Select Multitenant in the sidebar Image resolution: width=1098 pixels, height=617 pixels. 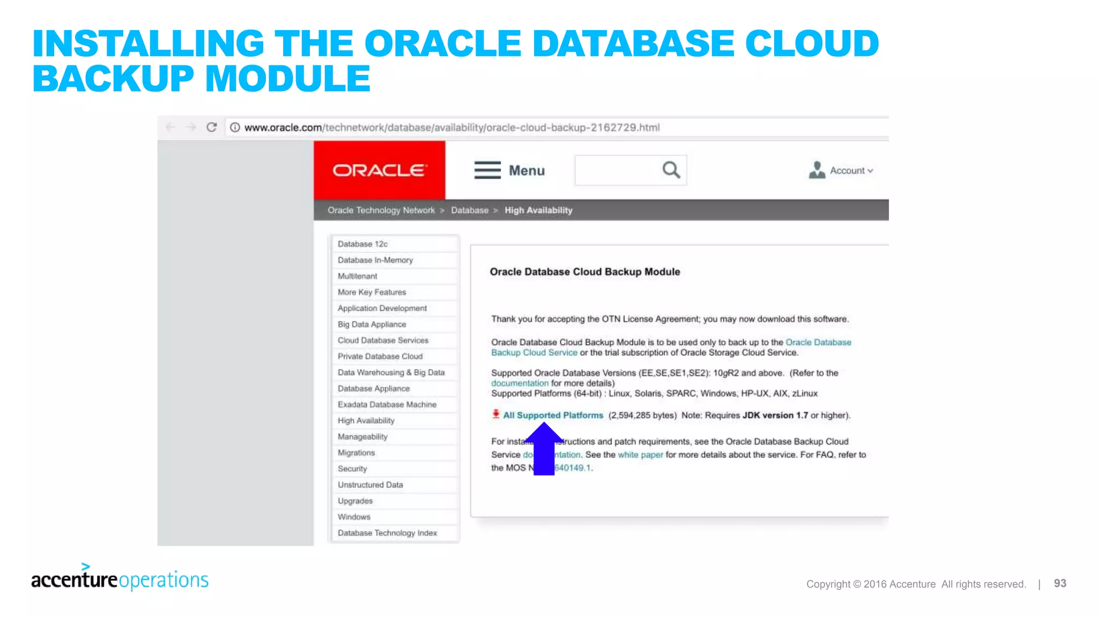coord(395,276)
